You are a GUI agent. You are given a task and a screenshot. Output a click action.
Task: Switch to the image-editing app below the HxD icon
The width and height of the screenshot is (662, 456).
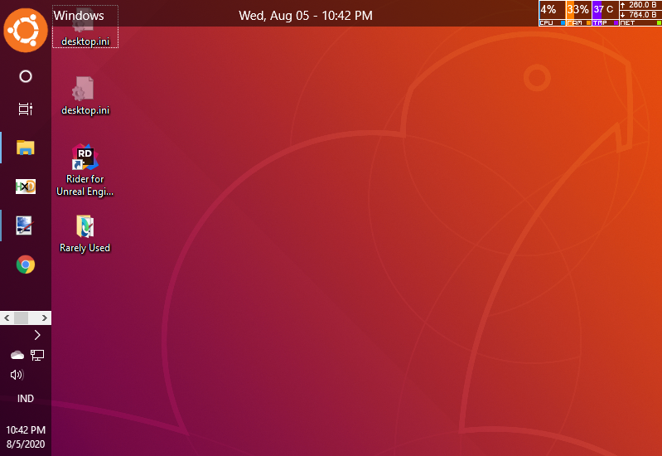(x=25, y=226)
